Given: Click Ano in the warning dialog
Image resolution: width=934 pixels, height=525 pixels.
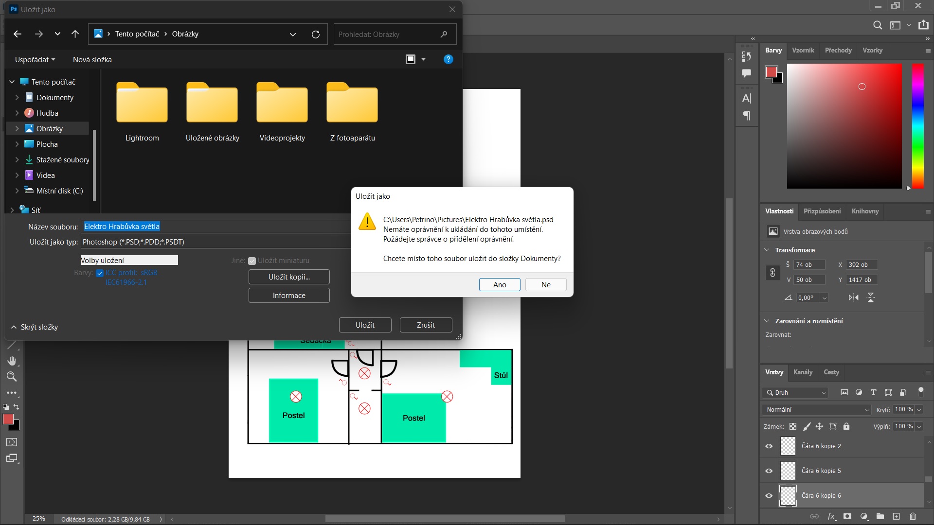Looking at the screenshot, I should pyautogui.click(x=500, y=285).
